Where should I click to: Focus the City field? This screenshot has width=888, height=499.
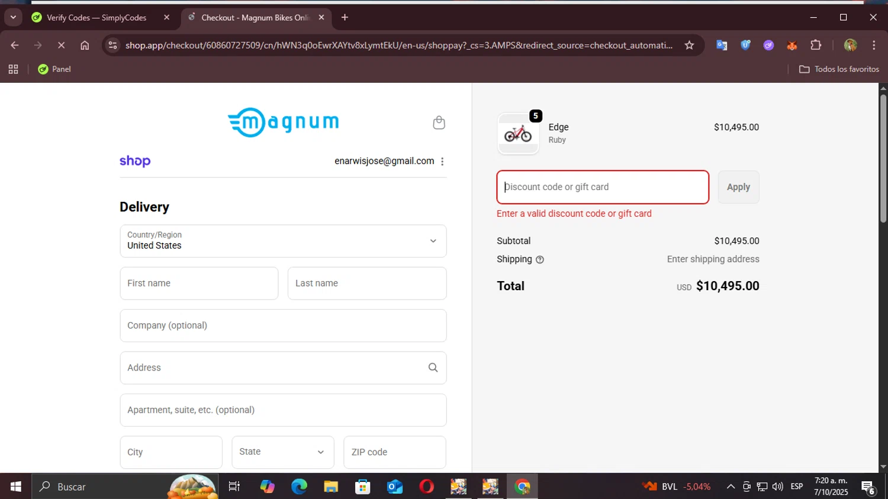click(171, 452)
